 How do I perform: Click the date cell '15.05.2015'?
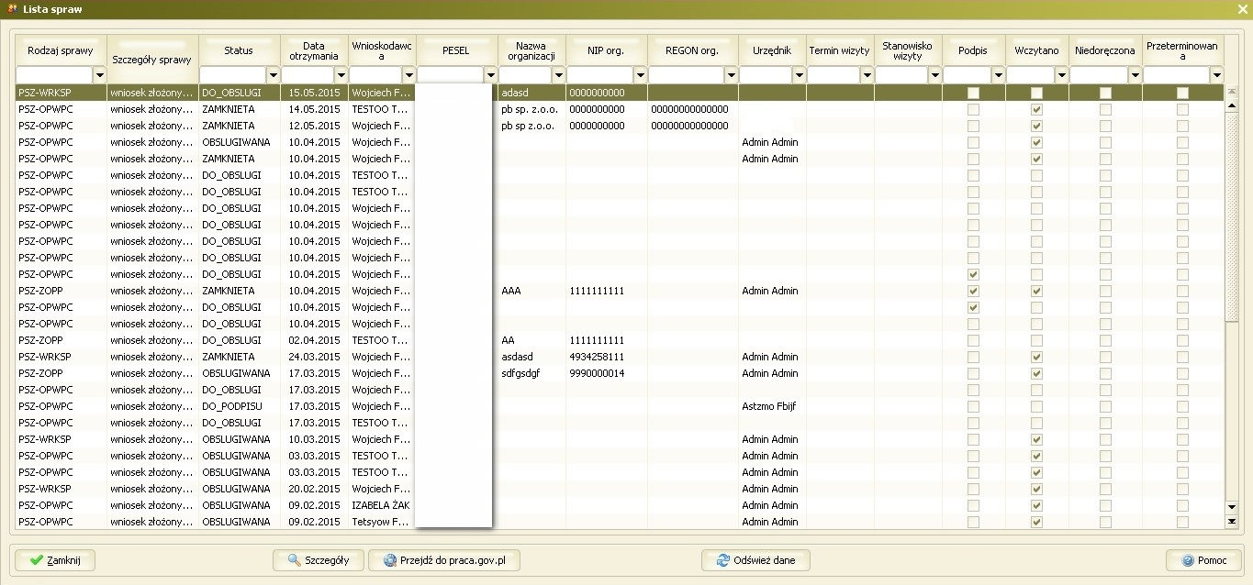pos(314,93)
